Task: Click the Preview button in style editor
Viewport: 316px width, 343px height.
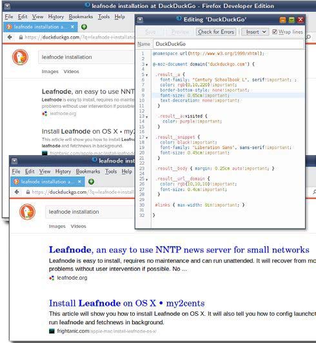Action: point(180,32)
